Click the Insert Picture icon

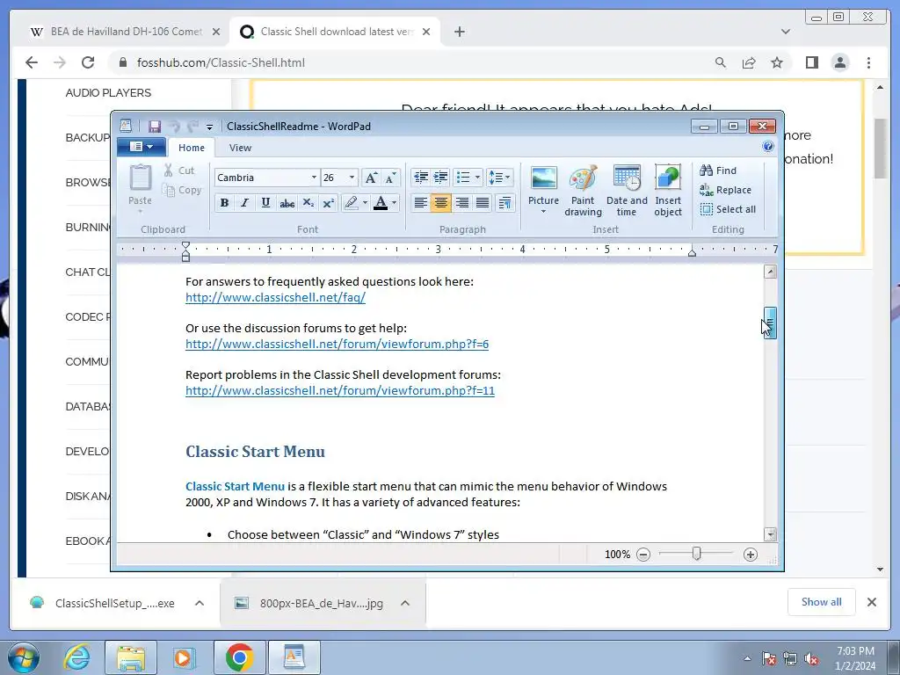(x=543, y=178)
